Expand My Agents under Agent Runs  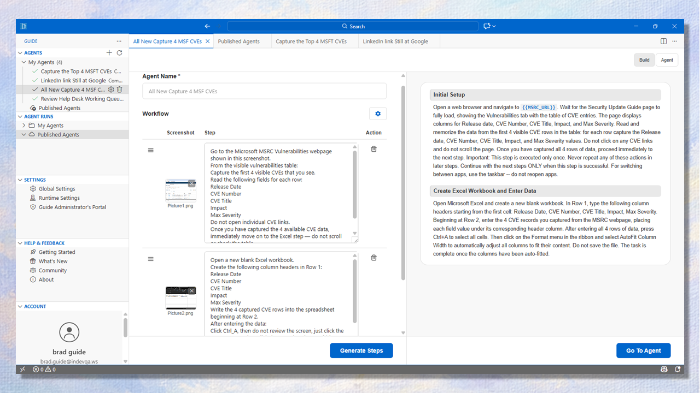coord(24,126)
